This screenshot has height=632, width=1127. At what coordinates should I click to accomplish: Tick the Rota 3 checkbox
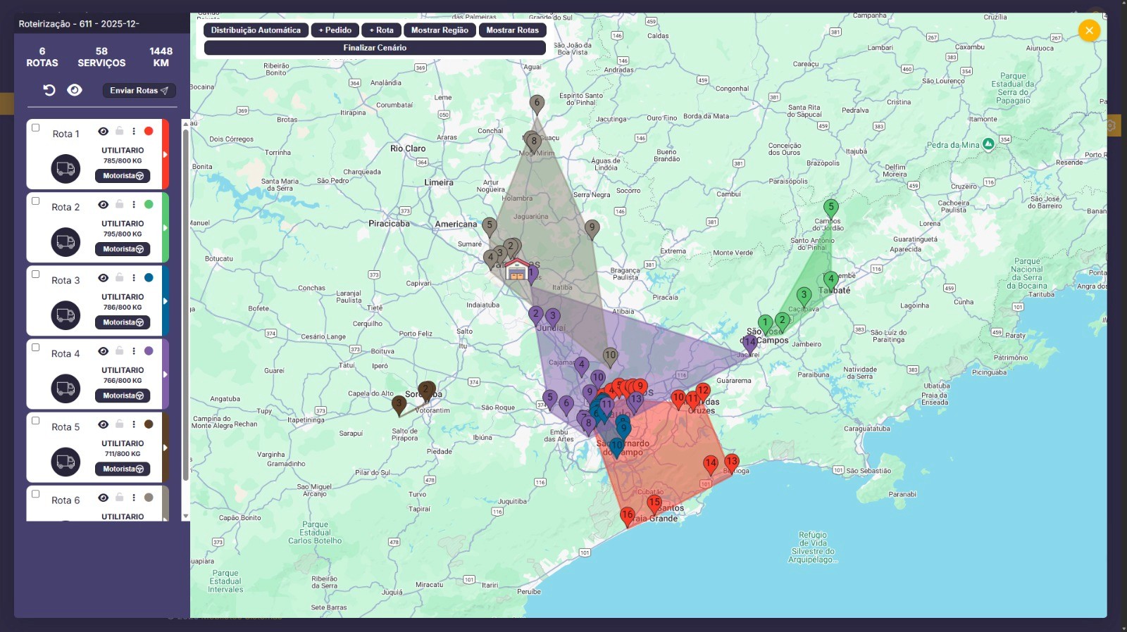pos(35,274)
